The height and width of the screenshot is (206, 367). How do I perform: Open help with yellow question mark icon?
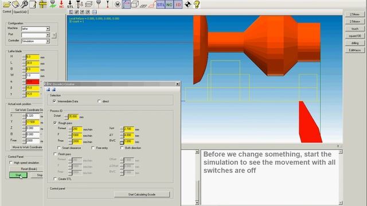point(197,4)
